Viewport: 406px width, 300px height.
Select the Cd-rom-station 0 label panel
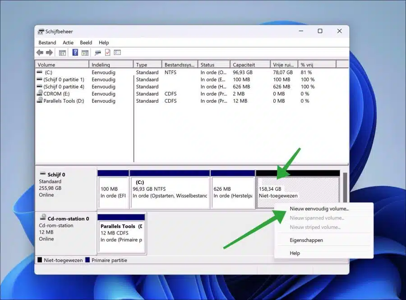click(66, 233)
